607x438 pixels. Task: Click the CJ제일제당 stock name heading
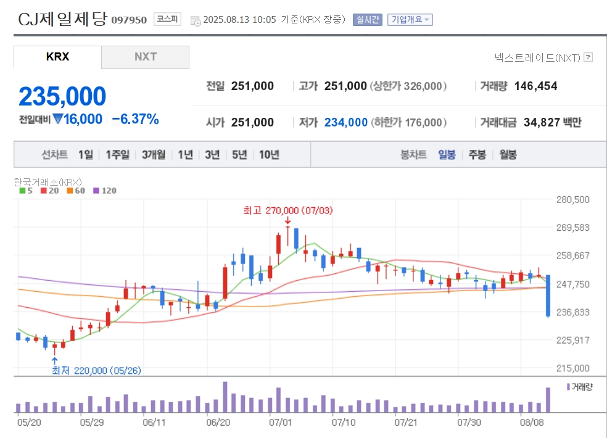click(62, 19)
